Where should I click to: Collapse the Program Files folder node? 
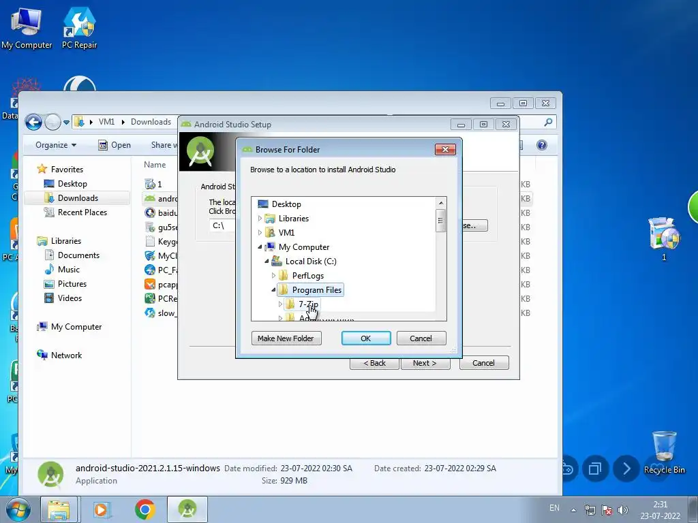pos(273,289)
